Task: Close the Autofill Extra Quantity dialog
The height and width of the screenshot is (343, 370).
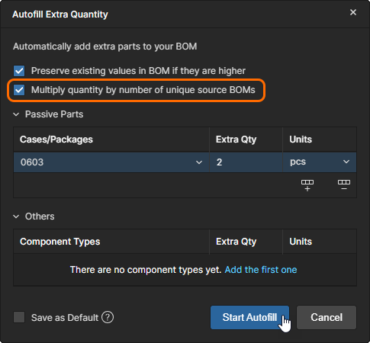Action: click(x=353, y=12)
